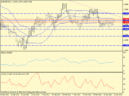Click the 10 Apr 2012 date label
This screenshot has width=129, height=96.
point(108,95)
